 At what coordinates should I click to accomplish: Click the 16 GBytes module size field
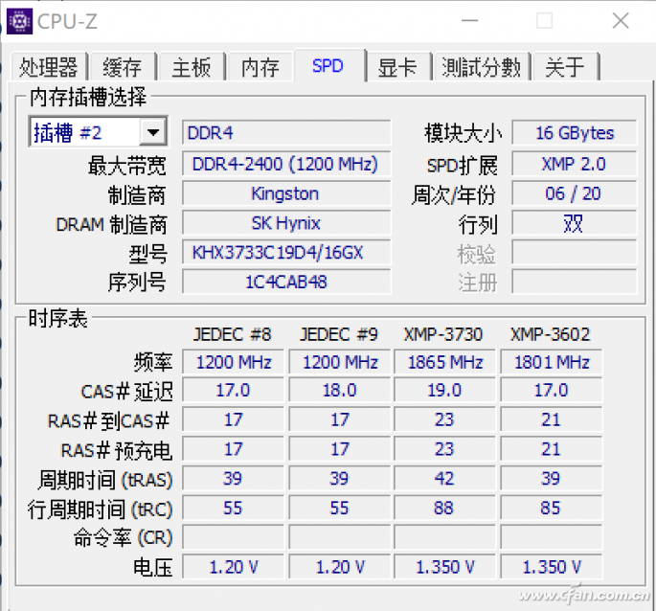574,133
